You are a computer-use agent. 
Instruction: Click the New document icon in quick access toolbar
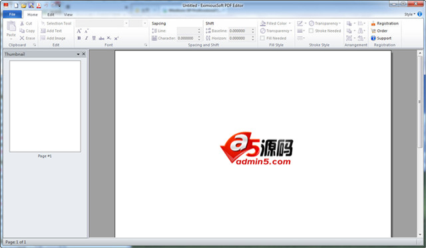[x=16, y=5]
